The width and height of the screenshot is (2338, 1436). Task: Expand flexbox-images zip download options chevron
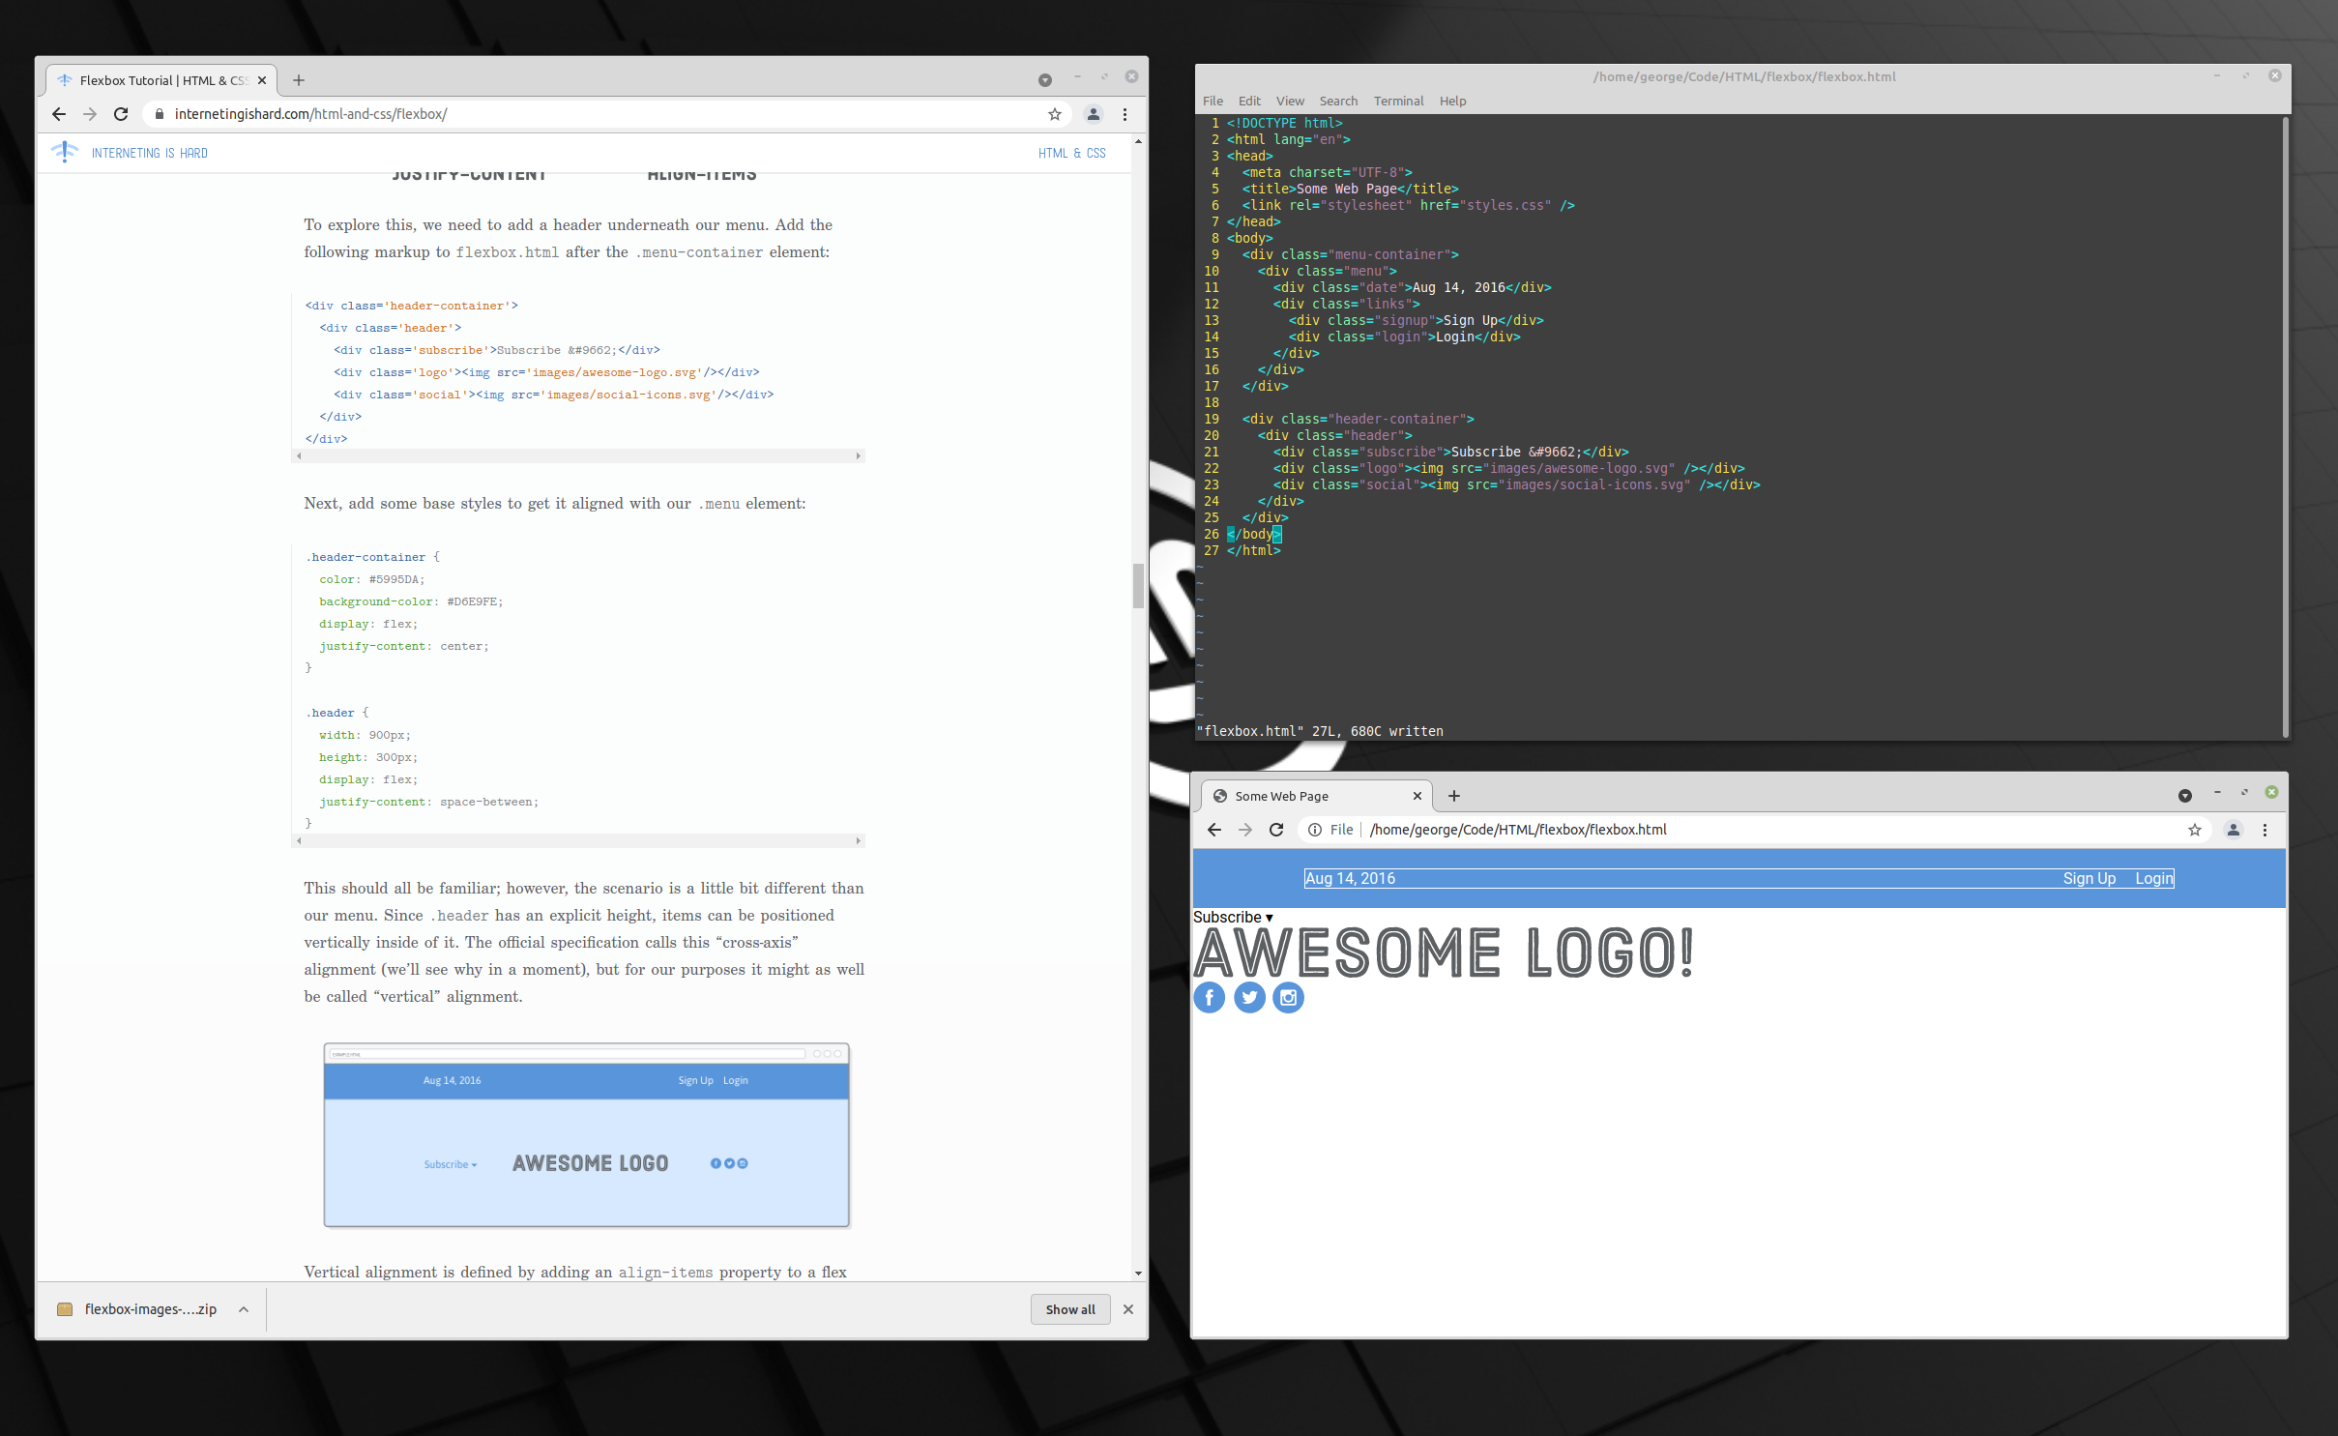tap(244, 1309)
